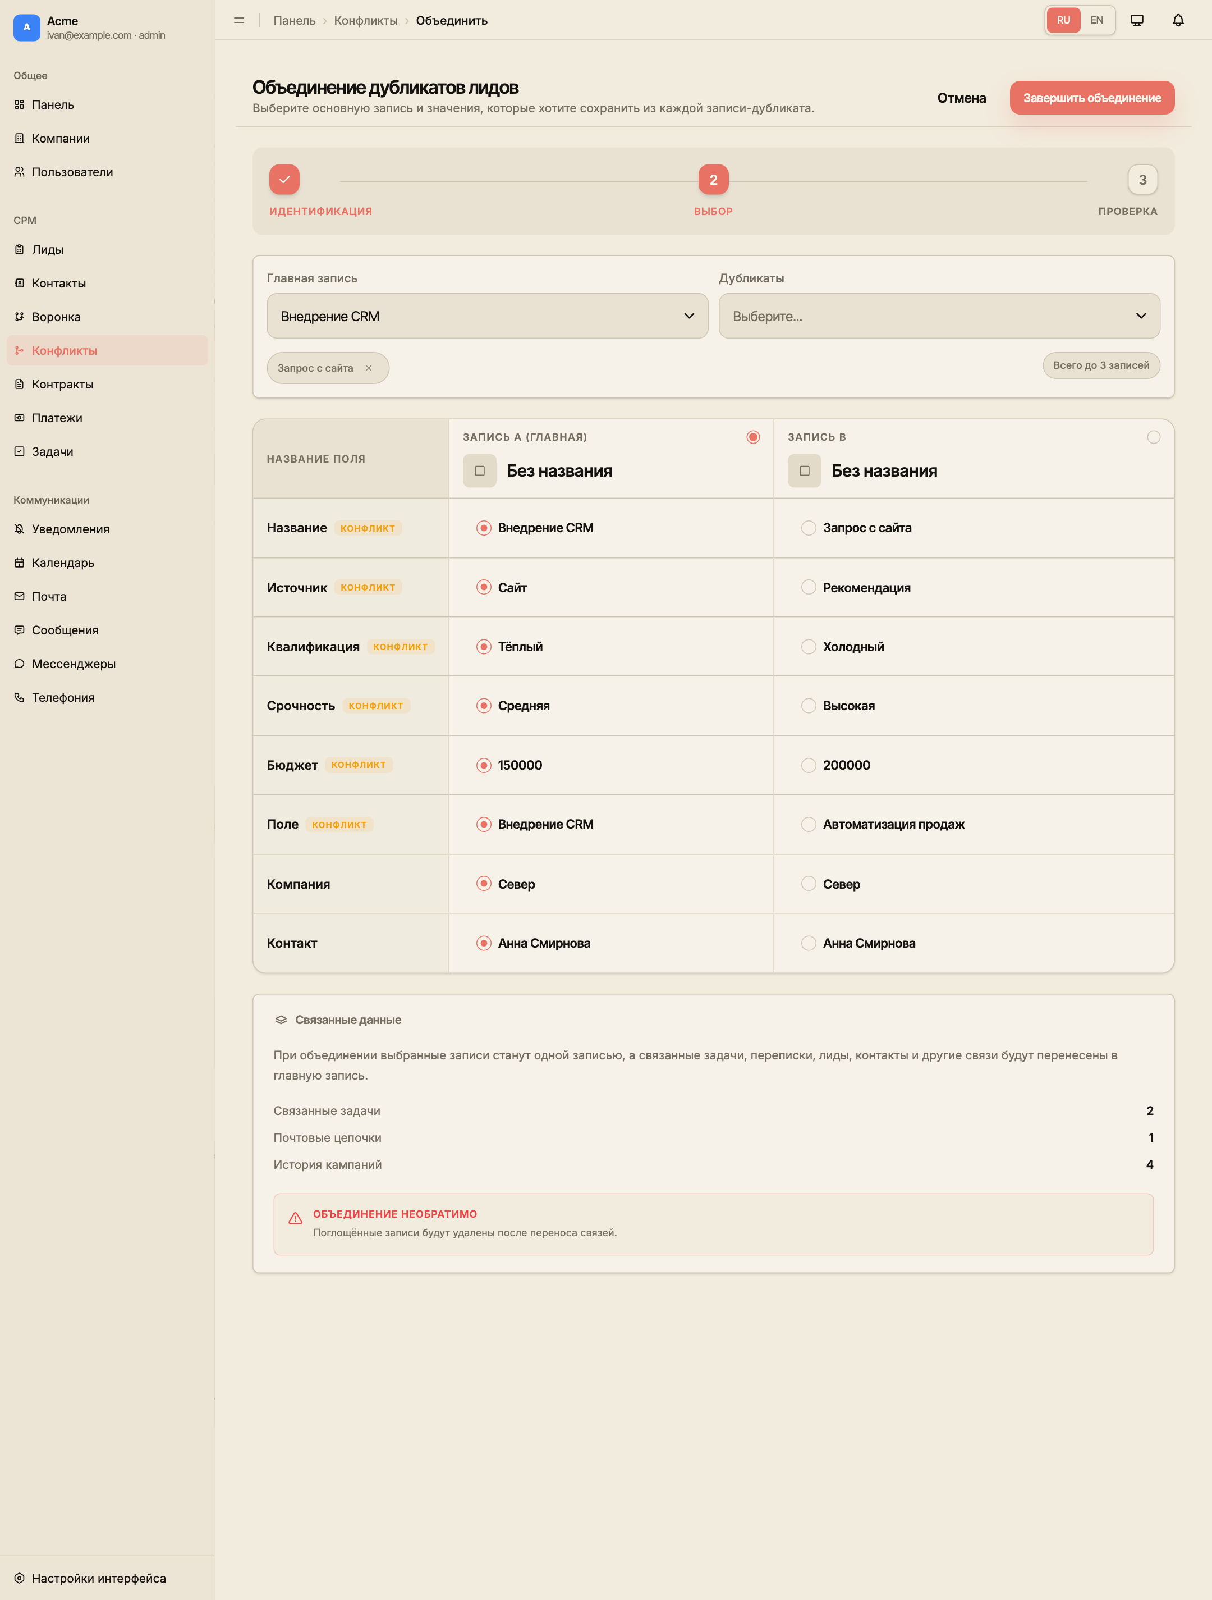Image resolution: width=1212 pixels, height=1600 pixels.
Task: Open Мессенджеры in the sidebar
Action: [107, 664]
